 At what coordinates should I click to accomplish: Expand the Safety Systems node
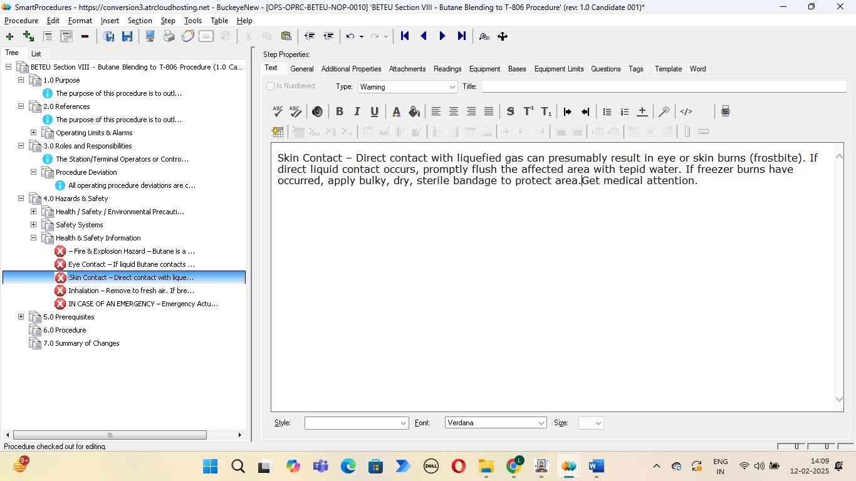tap(33, 225)
